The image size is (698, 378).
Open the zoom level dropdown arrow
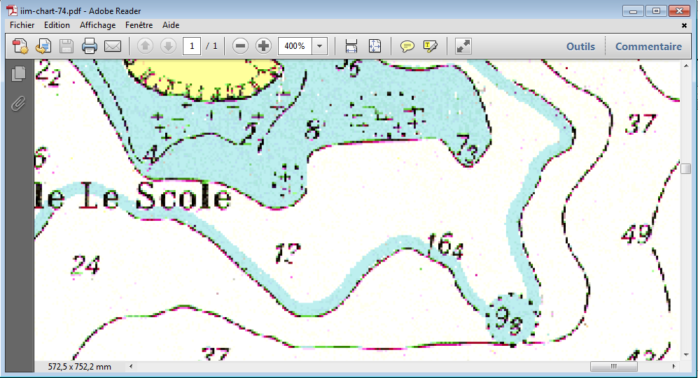point(320,47)
